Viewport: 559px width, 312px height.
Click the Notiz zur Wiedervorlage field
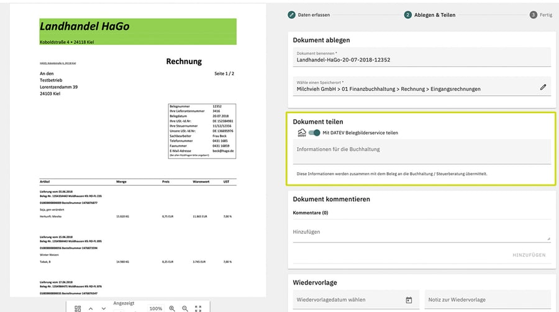pos(488,300)
